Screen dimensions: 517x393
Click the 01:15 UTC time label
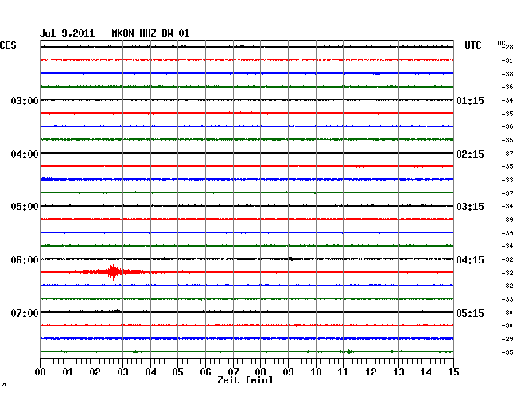(470, 100)
